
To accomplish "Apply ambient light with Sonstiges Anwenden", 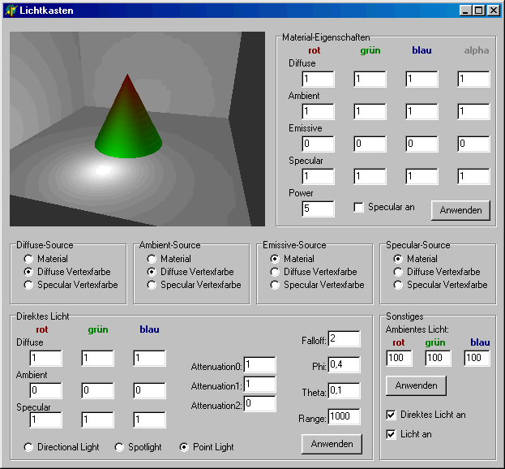I will 416,385.
